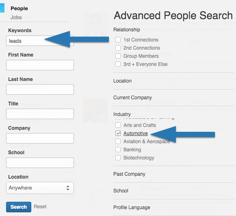
Task: Expand the Current Company section
Action: click(x=132, y=98)
